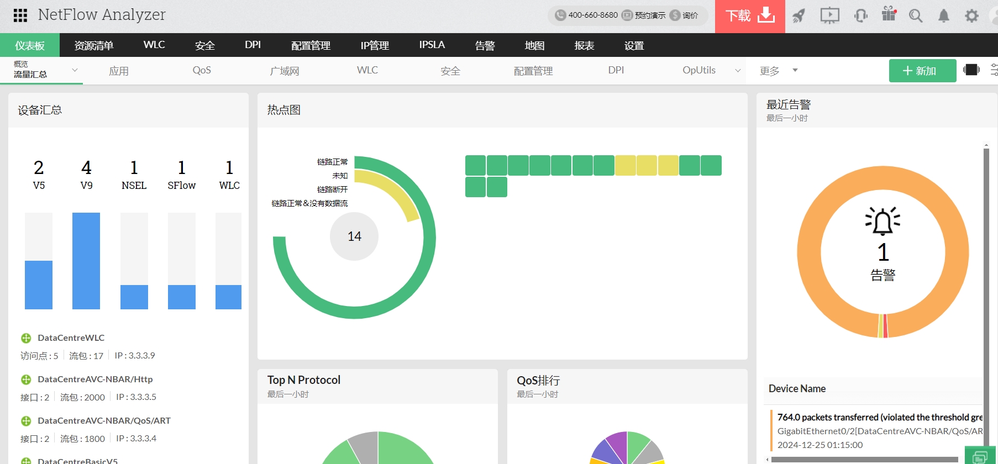Screen dimensions: 998x464
Task: Click the first green tile in heatmap
Action: (x=475, y=165)
